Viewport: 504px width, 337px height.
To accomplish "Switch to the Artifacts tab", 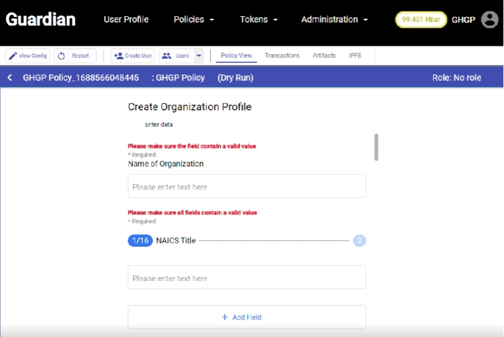I will (x=324, y=56).
